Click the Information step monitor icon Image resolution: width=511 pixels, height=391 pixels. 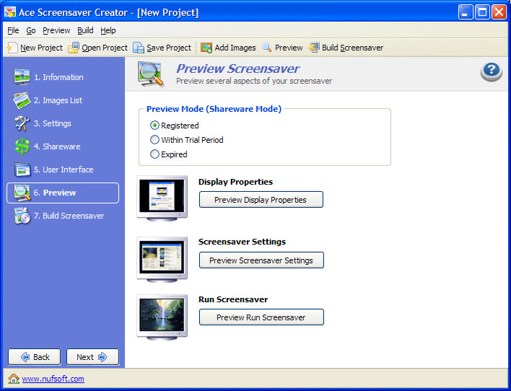(x=22, y=77)
